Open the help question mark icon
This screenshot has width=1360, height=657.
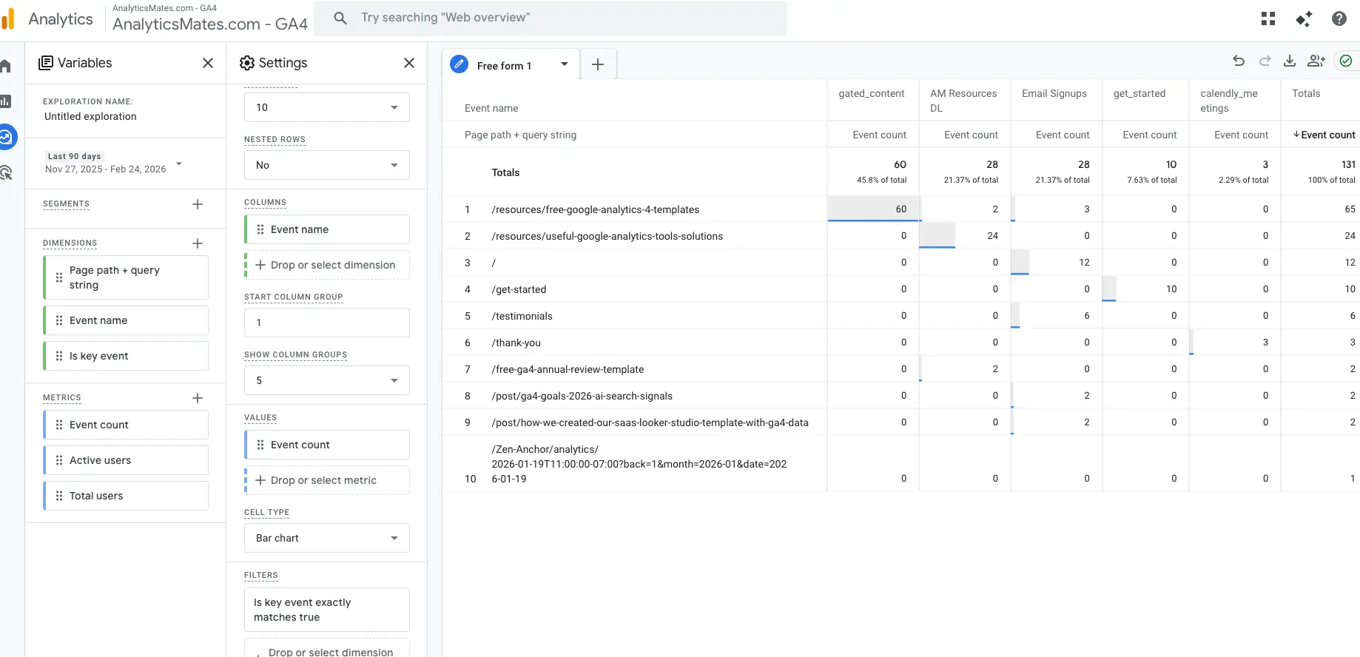point(1339,18)
